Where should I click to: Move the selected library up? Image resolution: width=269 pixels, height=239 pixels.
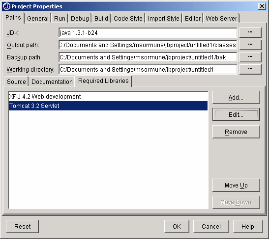click(x=236, y=185)
